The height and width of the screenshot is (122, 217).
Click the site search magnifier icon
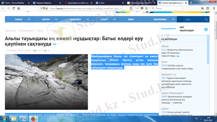coord(206,19)
